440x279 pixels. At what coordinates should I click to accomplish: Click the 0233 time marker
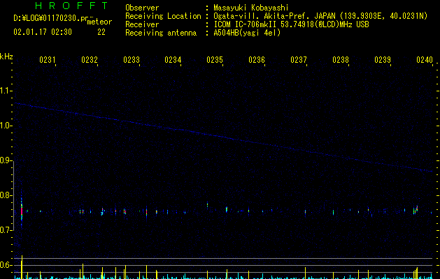click(x=132, y=60)
